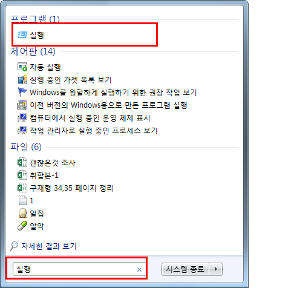297x288 pixels.
Task: Expand the 프로그램 (1) results header
Action: tap(35, 19)
